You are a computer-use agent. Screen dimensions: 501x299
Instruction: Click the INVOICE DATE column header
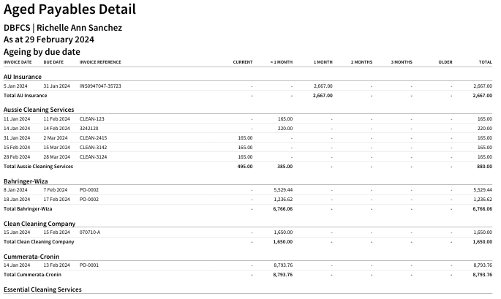coord(18,62)
